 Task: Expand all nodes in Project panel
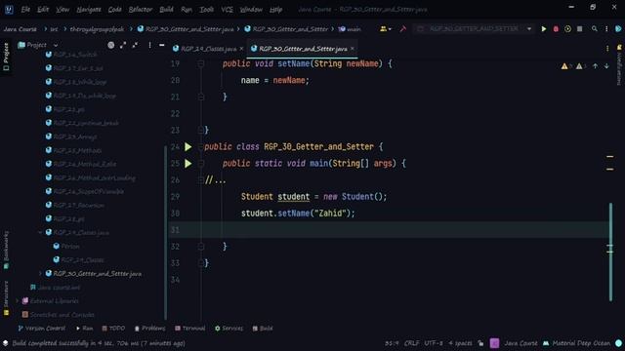pyautogui.click(x=123, y=46)
